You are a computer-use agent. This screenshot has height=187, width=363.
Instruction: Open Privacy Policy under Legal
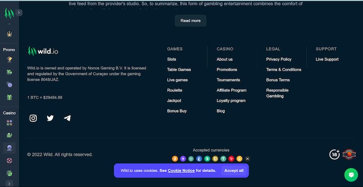[279, 59]
